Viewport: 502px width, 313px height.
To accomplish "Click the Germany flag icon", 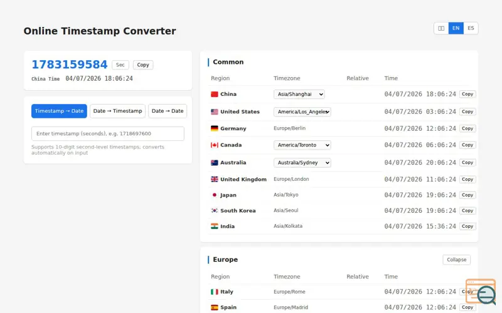I will 214,128.
